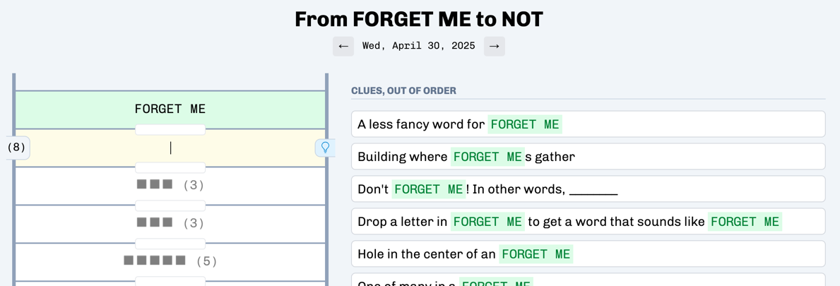
Task: Focus the active 8-letter answer input
Action: (170, 148)
